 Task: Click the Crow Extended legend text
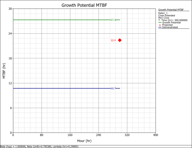point(166,15)
